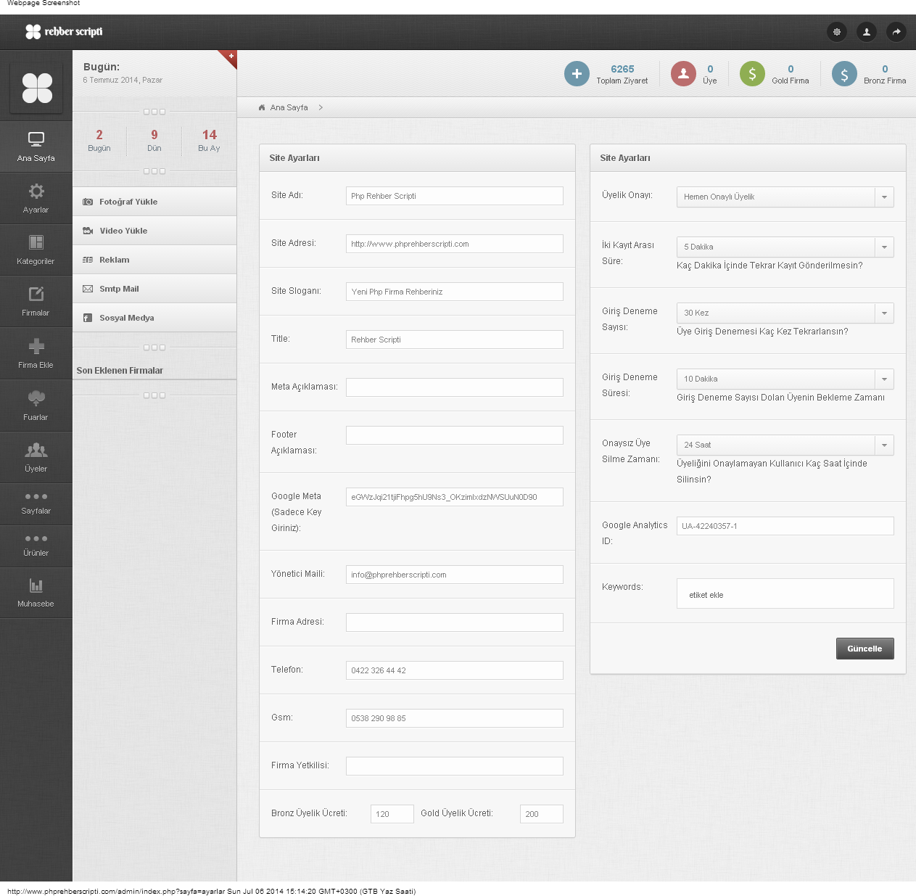The image size is (916, 896).
Task: Click the Facebook icon beside Sosyal Medya
Action: (x=88, y=318)
